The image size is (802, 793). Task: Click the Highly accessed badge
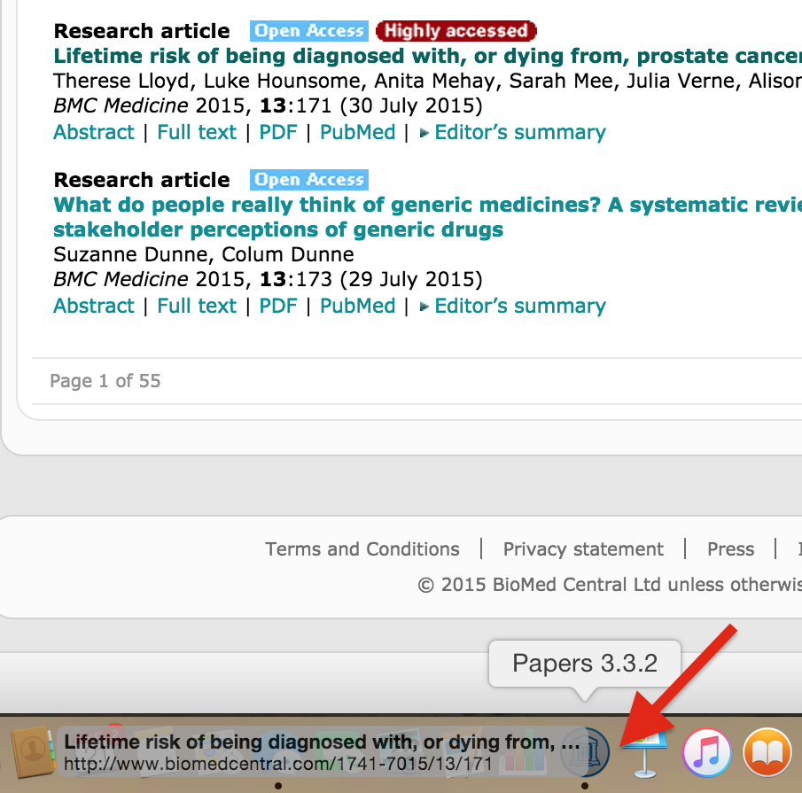[456, 31]
